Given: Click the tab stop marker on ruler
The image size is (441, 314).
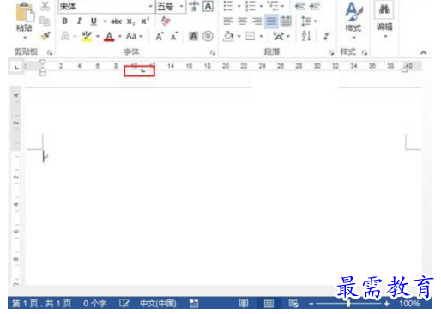Looking at the screenshot, I should tap(143, 70).
